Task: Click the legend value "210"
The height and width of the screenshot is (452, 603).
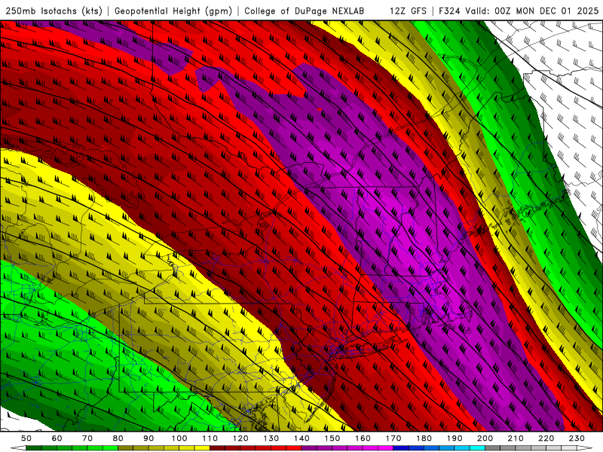Action: (x=516, y=438)
